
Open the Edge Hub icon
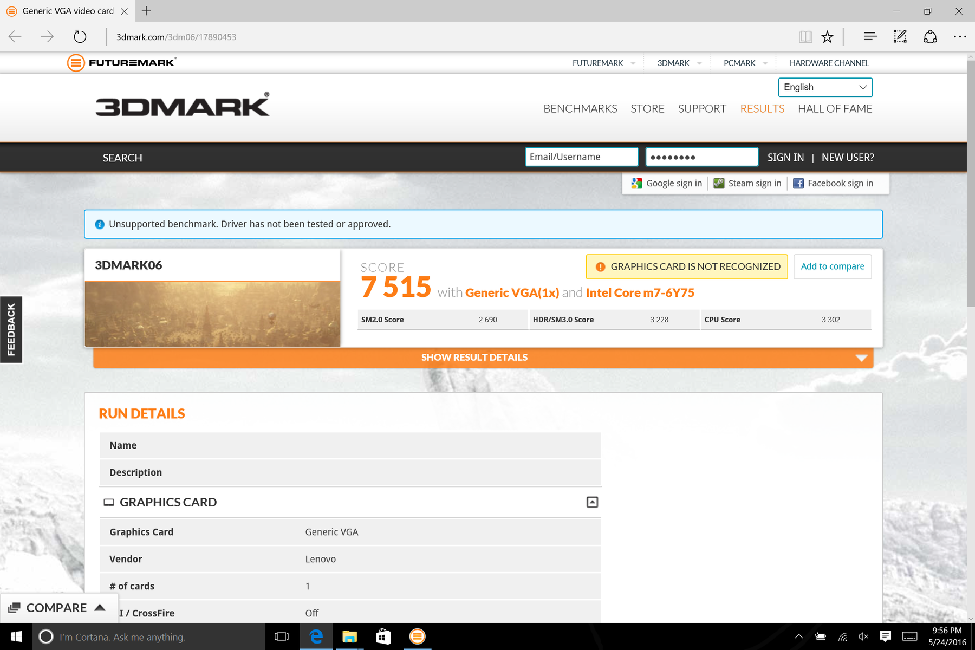point(870,37)
